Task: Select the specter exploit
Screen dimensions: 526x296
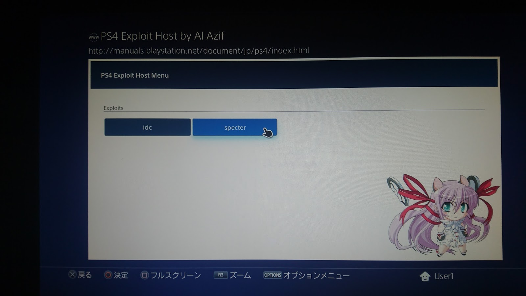Action: pos(235,128)
